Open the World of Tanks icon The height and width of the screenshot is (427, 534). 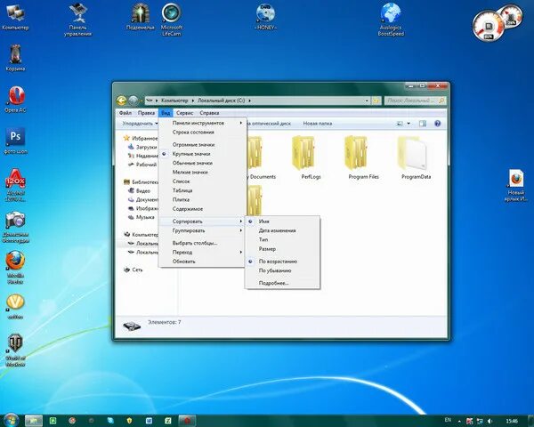coord(15,350)
